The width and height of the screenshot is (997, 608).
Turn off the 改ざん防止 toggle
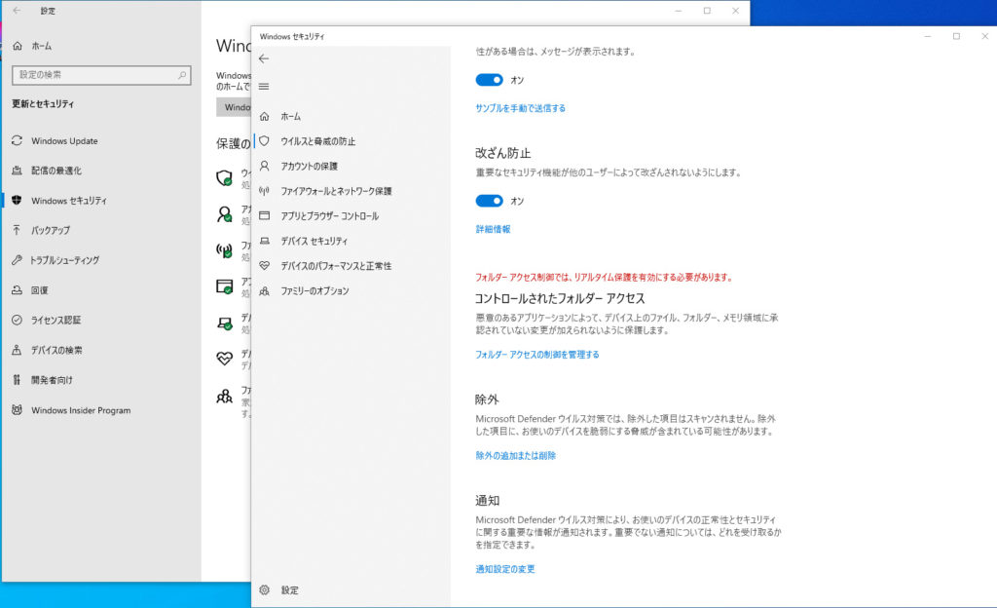489,201
